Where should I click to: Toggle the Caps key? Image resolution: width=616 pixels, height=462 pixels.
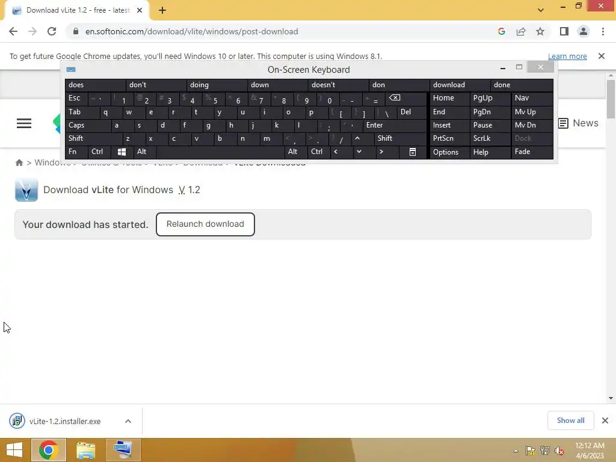88,125
